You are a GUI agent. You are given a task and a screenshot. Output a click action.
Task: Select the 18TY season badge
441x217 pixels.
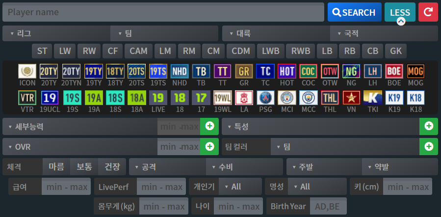[115, 71]
